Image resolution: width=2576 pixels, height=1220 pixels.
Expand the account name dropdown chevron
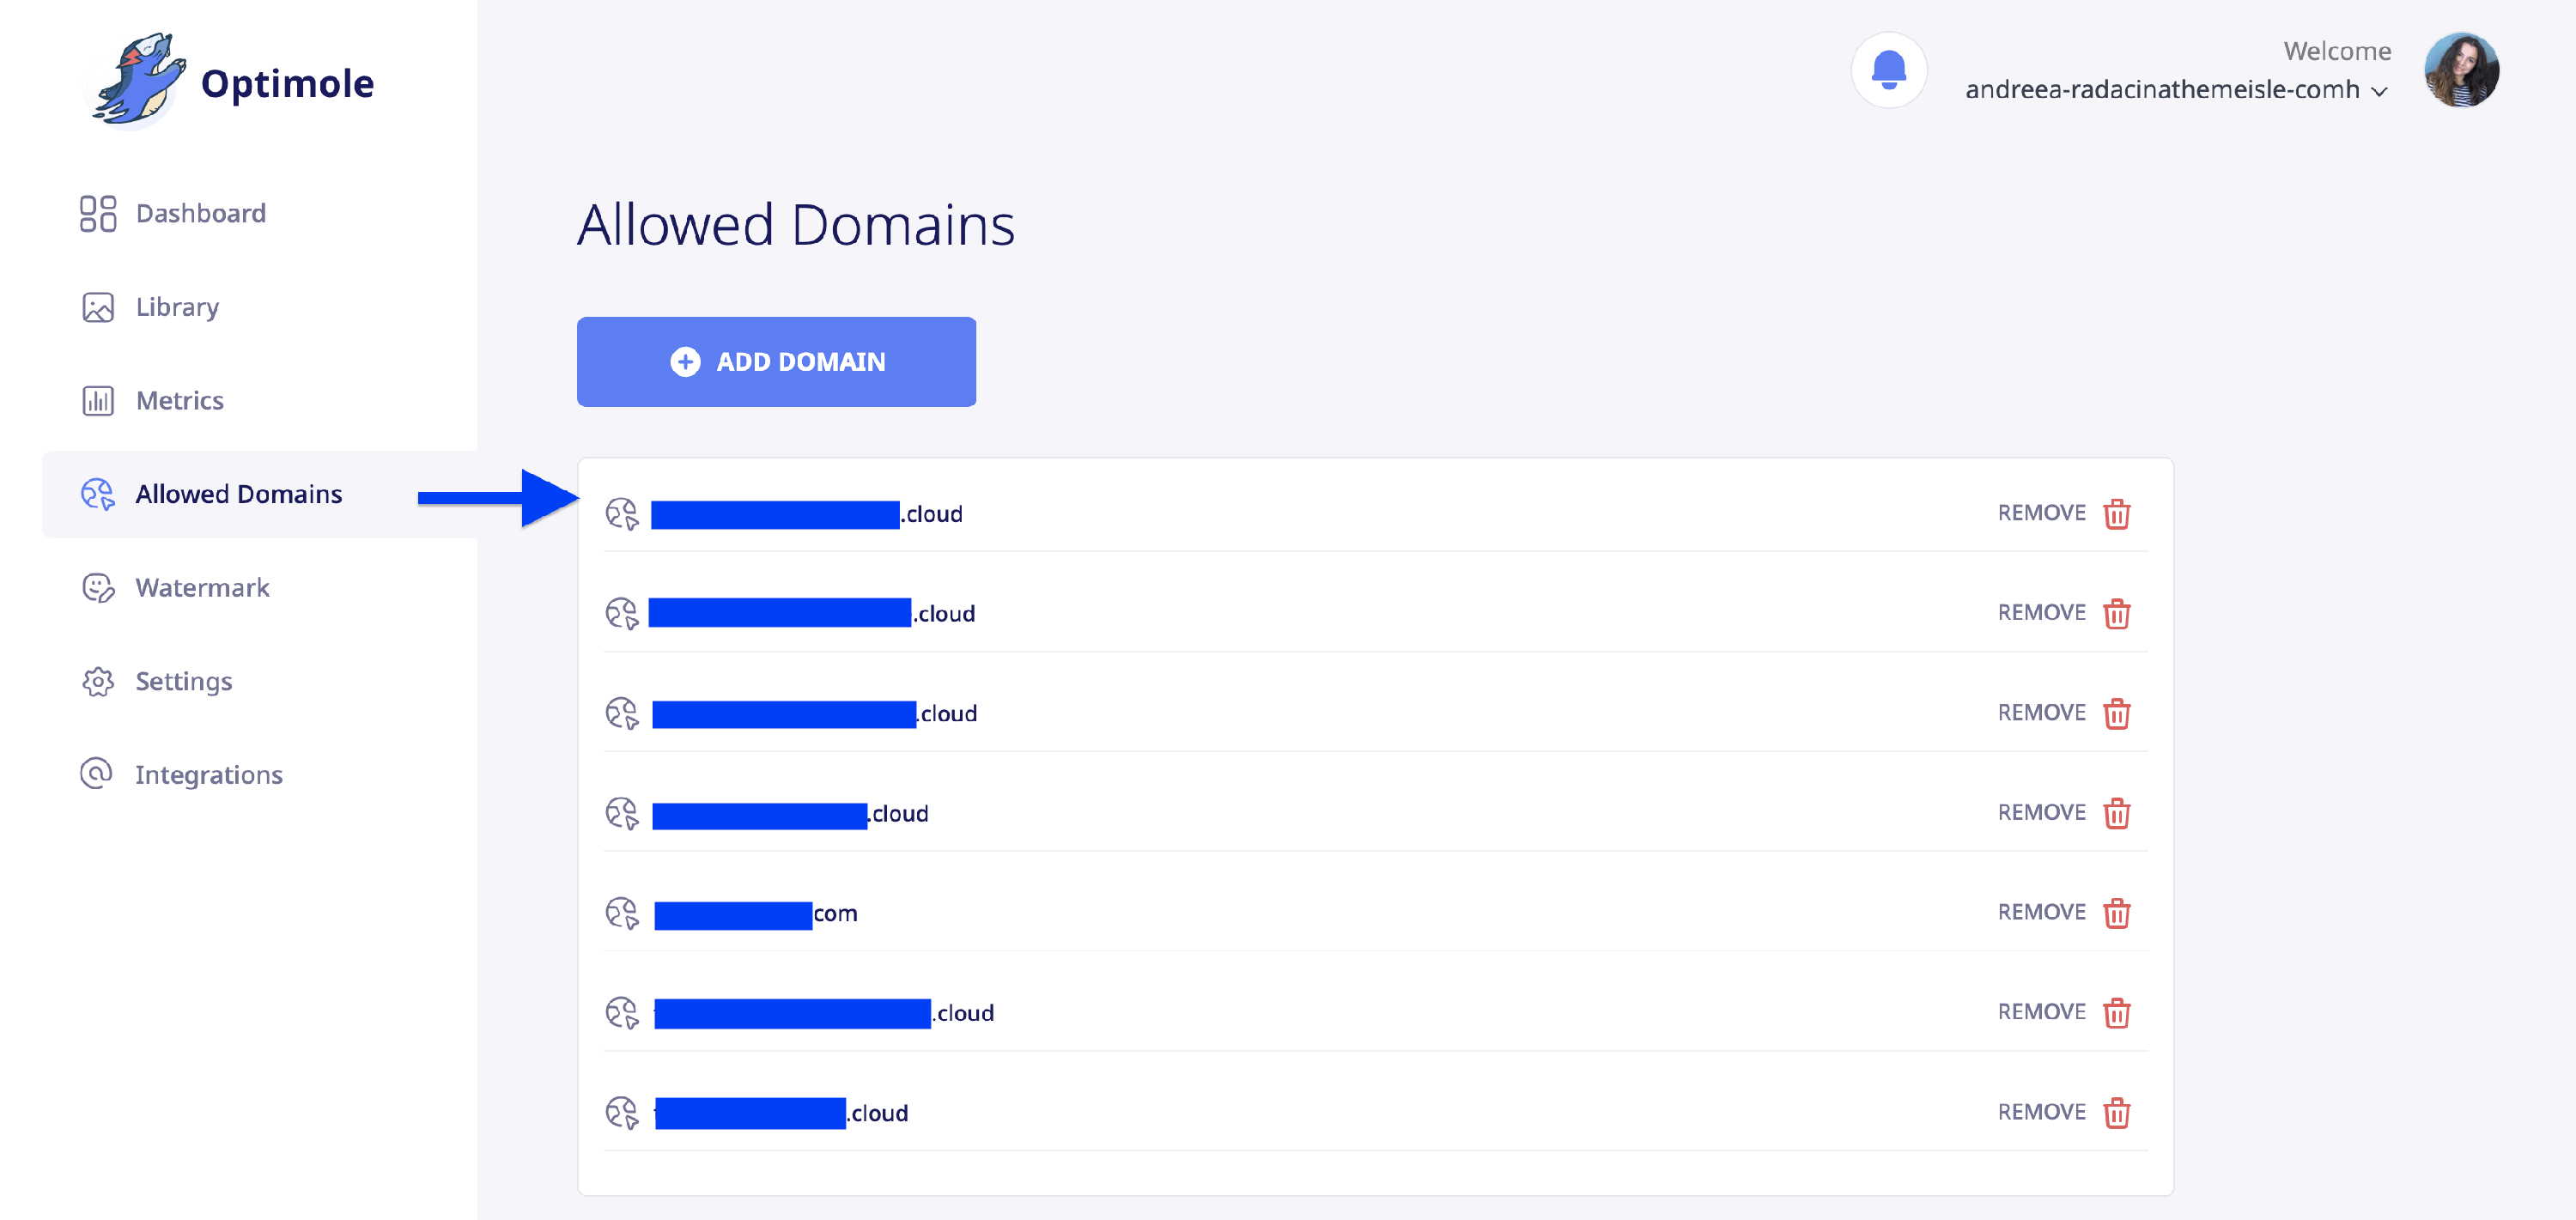point(2380,92)
